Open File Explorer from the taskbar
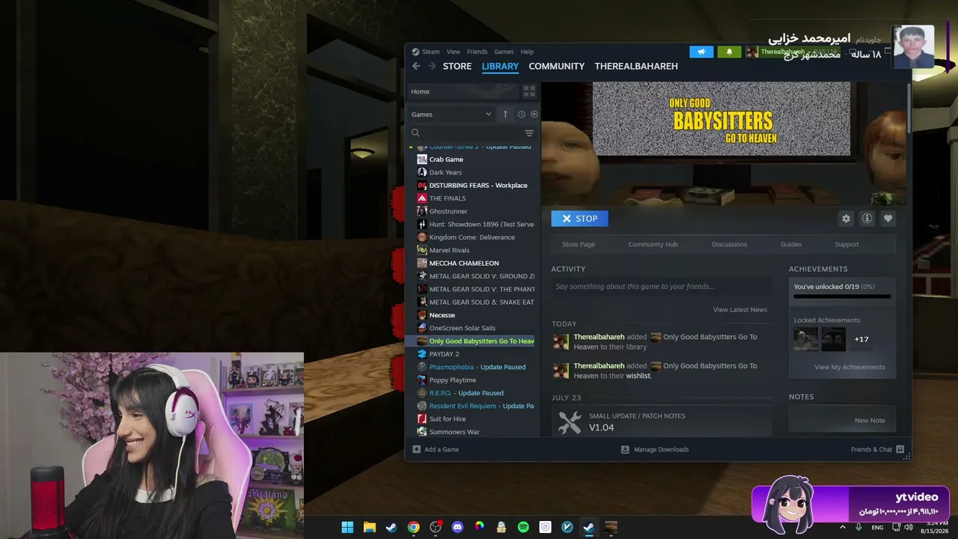 pyautogui.click(x=369, y=527)
